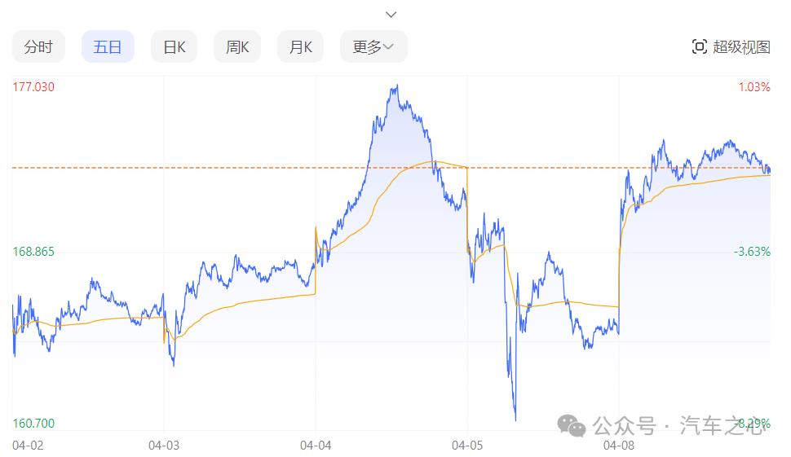
Task: Collapse the panel with top chevron
Action: (391, 15)
